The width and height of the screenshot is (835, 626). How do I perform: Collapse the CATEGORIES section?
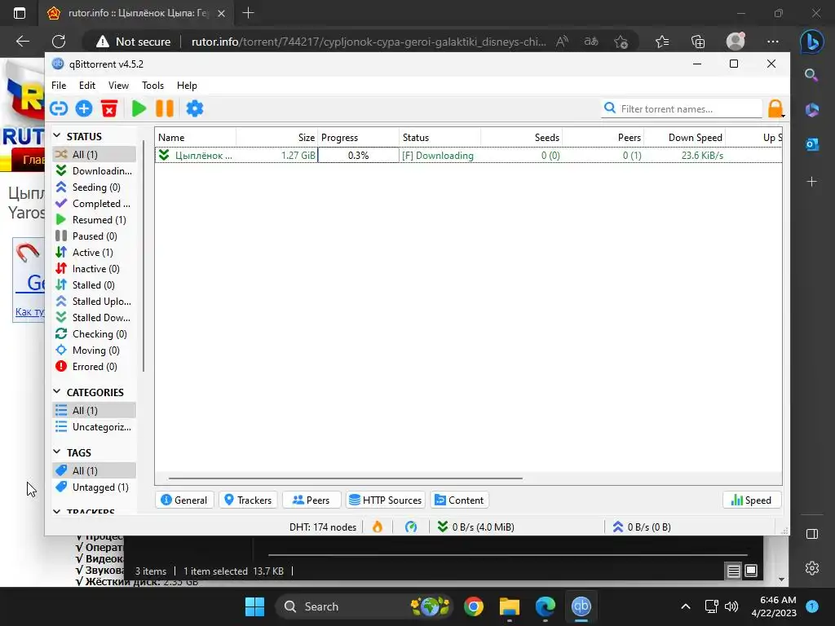57,392
